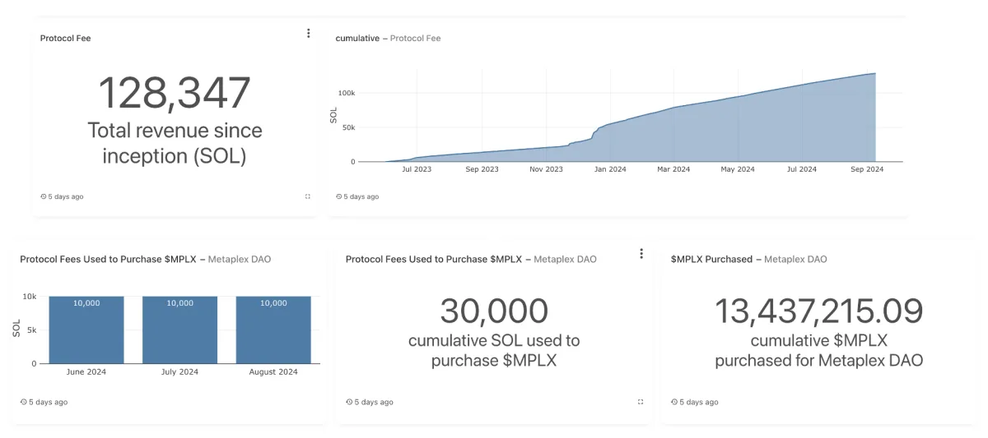Open Metaplex DAO link in $MPLX Purchased title

[795, 260]
